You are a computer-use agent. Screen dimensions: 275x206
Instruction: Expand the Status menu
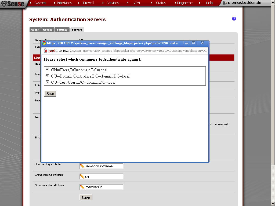(161, 3)
